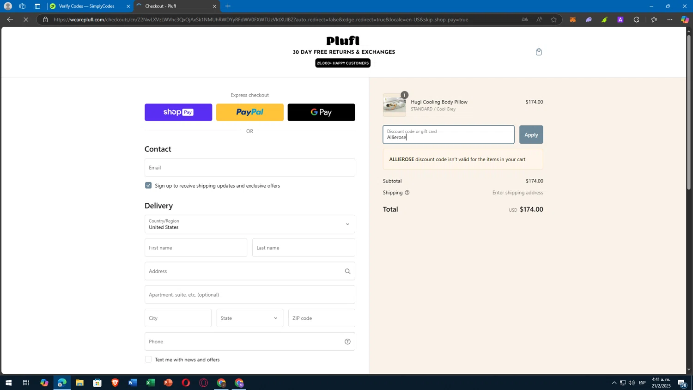Open the browser extensions puzzle icon

pyautogui.click(x=637, y=19)
